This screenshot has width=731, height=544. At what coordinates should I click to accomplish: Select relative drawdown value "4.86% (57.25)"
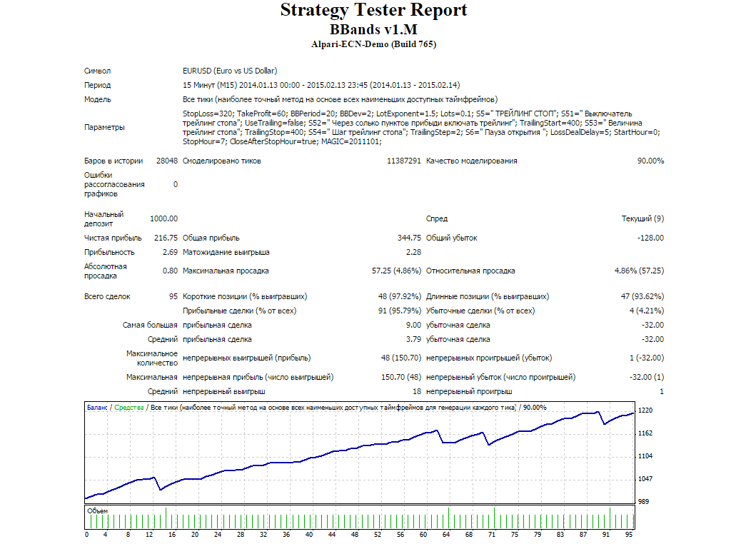click(639, 271)
